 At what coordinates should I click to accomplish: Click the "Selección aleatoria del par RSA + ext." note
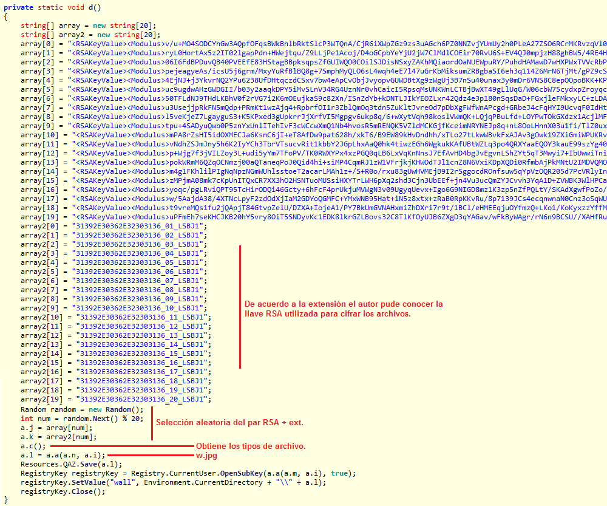(x=230, y=423)
